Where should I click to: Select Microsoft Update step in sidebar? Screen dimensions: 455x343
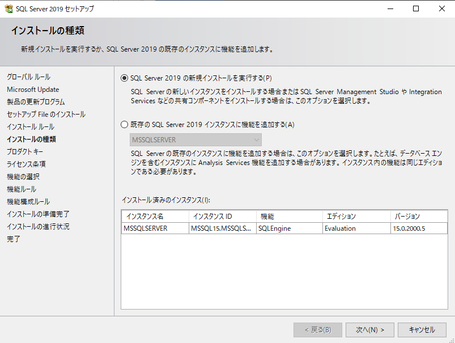tap(33, 90)
